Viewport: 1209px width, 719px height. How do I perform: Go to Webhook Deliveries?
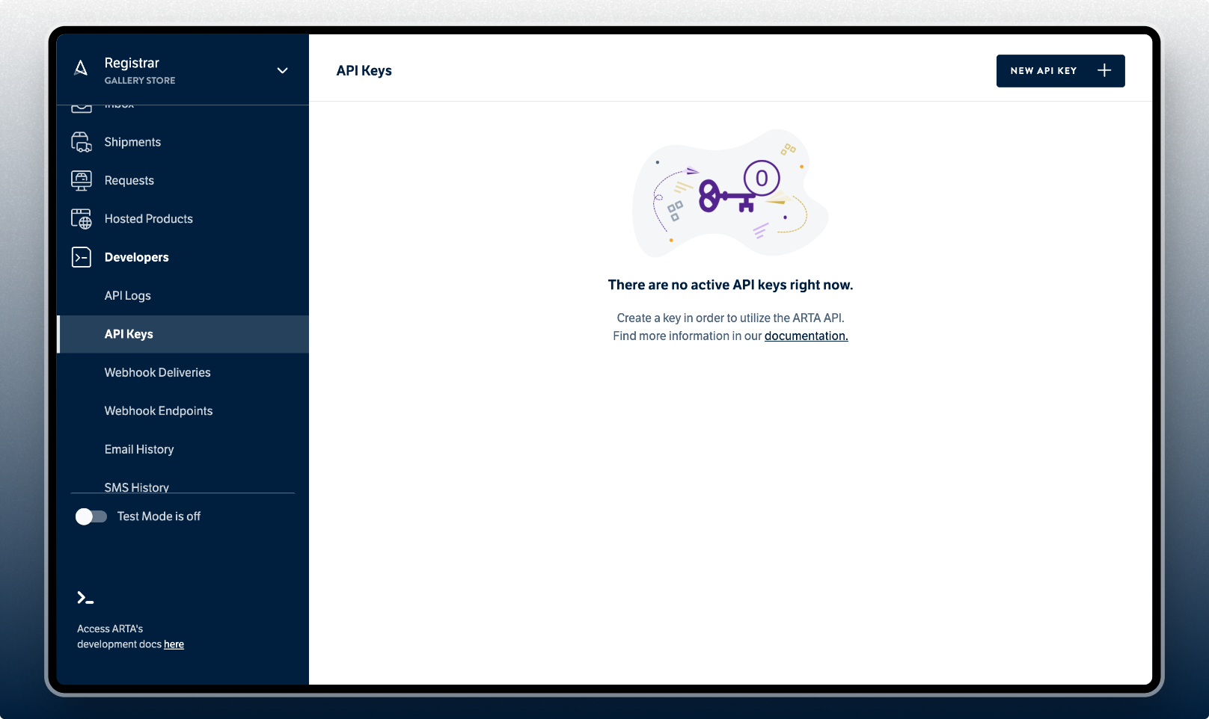coord(158,372)
